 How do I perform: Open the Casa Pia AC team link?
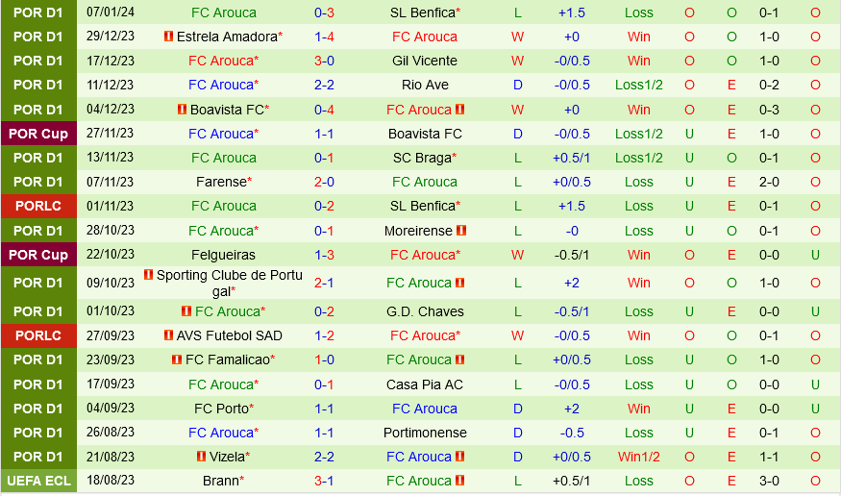tap(425, 384)
